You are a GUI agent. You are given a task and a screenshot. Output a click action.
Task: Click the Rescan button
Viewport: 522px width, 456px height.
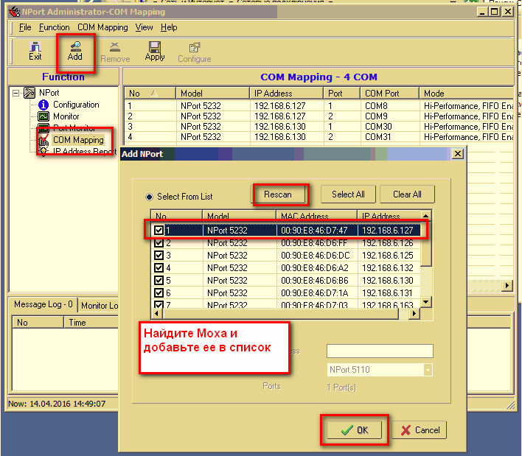coord(278,194)
